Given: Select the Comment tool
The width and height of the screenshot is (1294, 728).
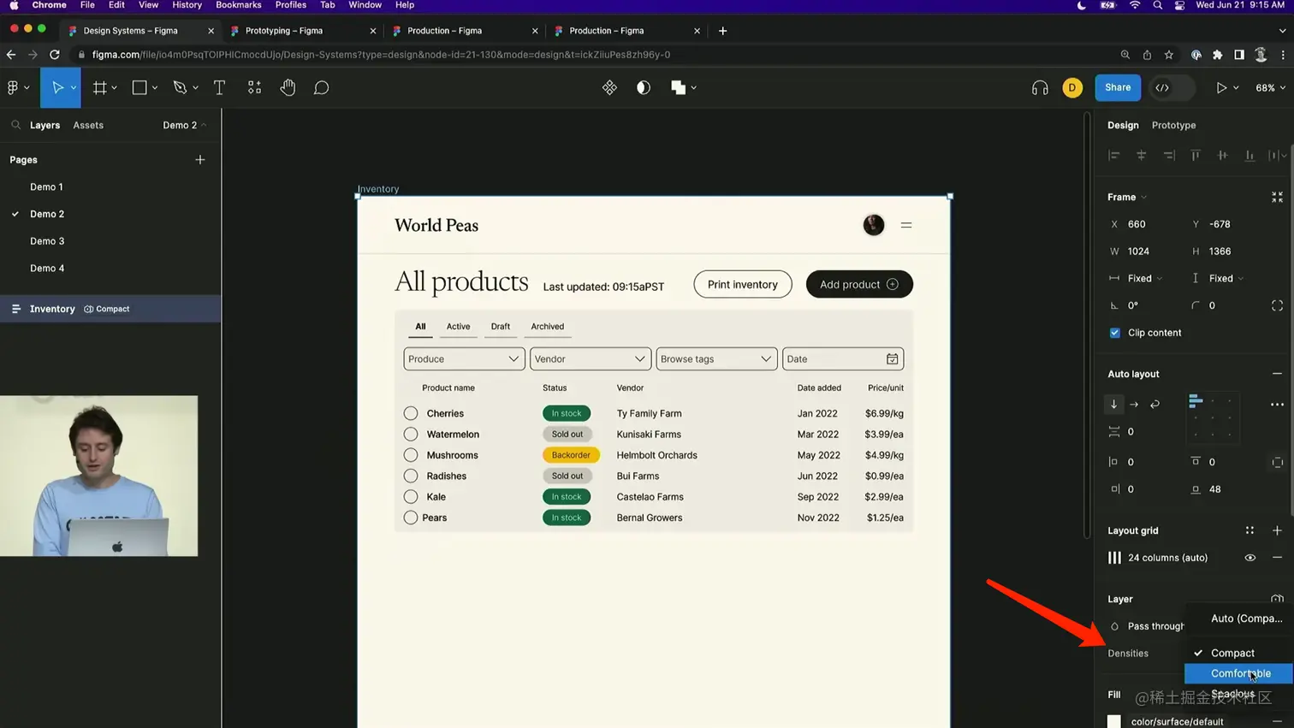Looking at the screenshot, I should [321, 87].
